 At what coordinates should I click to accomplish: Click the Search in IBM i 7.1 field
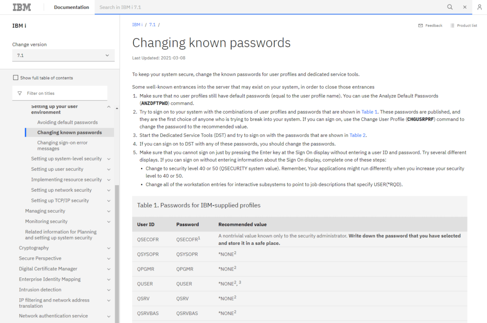pyautogui.click(x=266, y=7)
